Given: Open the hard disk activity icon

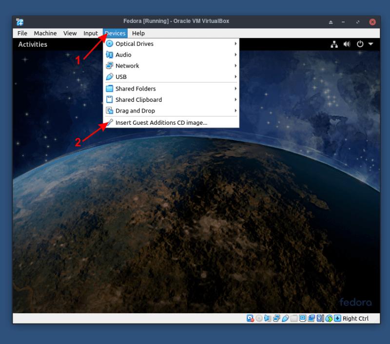Looking at the screenshot, I should (x=249, y=318).
